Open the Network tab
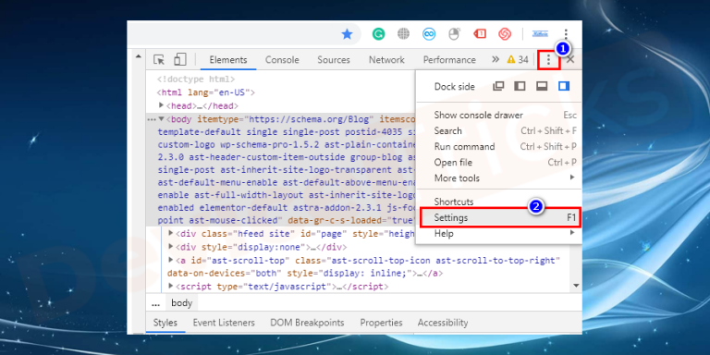The width and height of the screenshot is (710, 355). (x=386, y=60)
